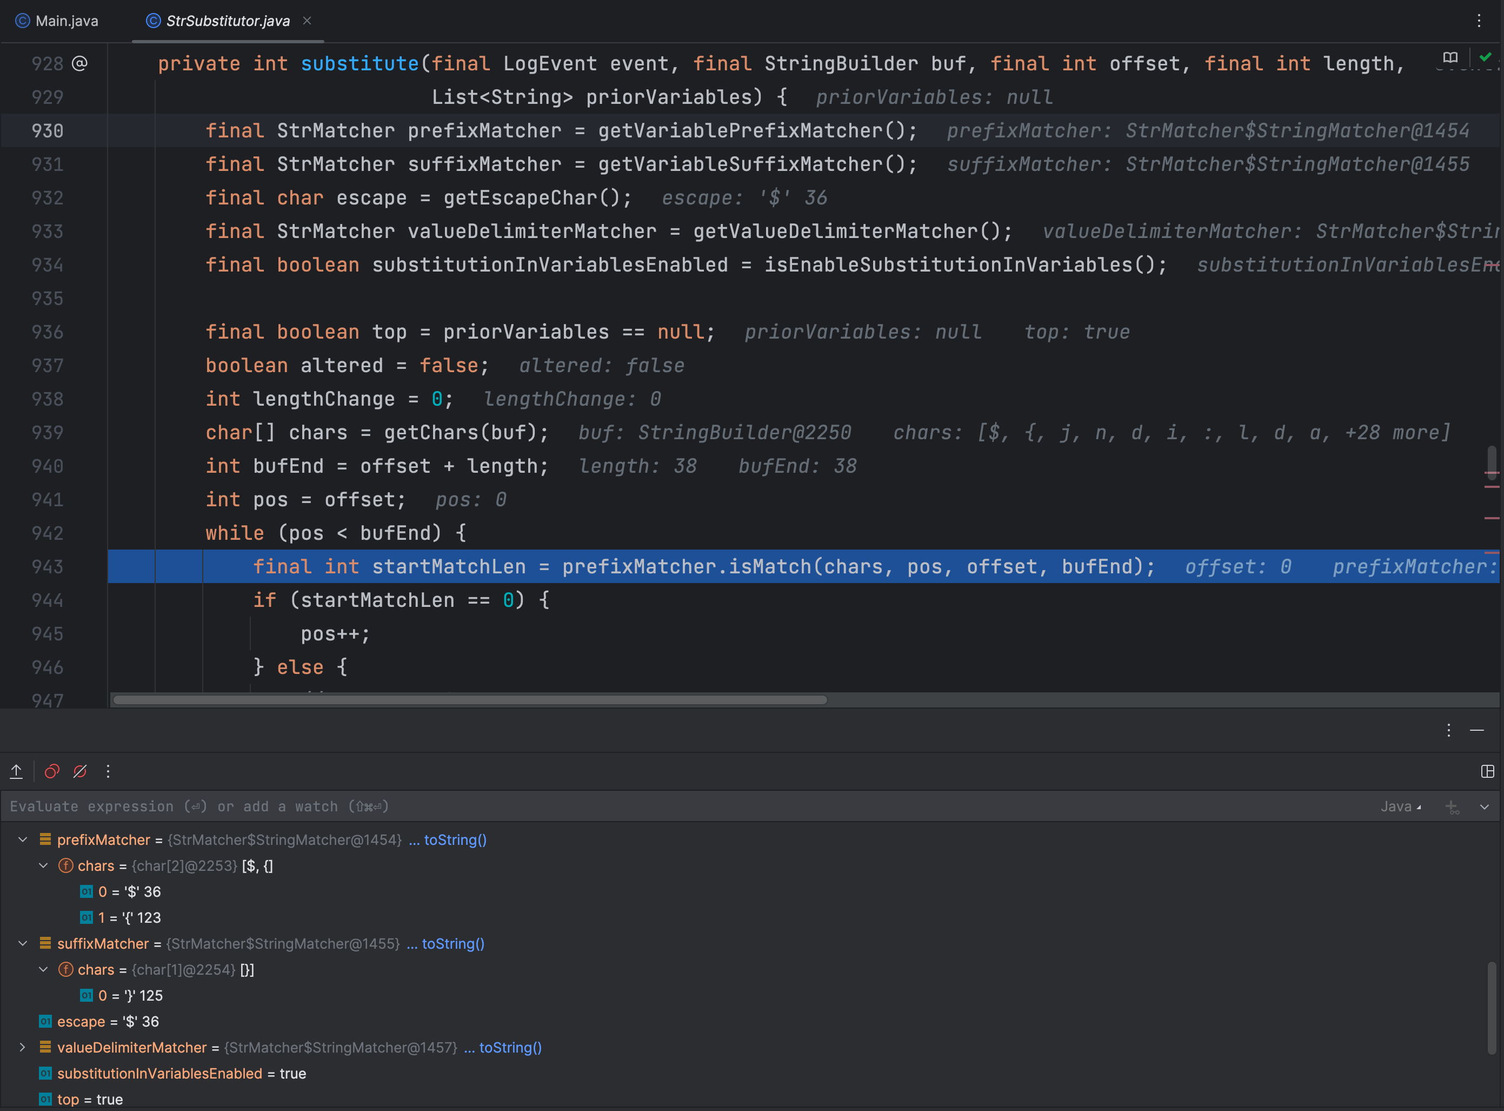Click suffixMatcher toString() link
The height and width of the screenshot is (1111, 1504).
point(453,943)
